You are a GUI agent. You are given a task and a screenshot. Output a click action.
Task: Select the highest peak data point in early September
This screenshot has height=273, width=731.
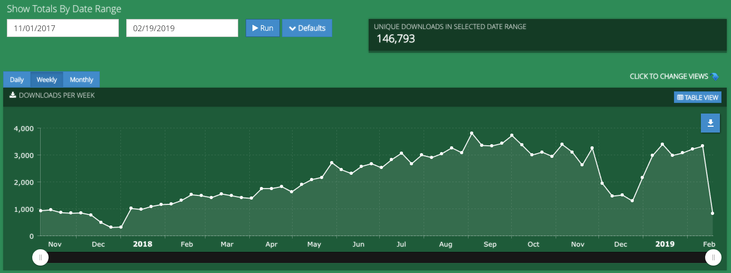[472, 133]
